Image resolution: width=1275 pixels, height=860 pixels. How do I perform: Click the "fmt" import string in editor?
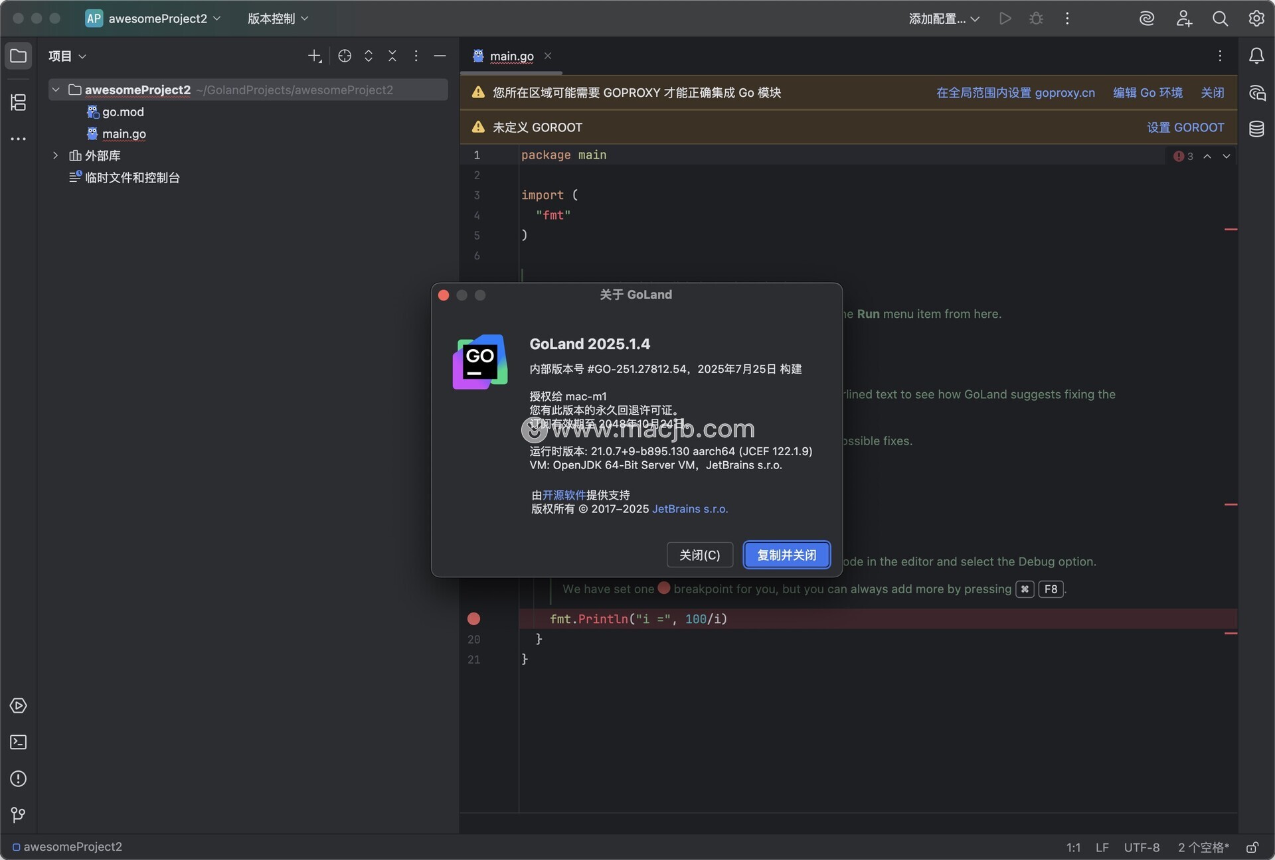[553, 215]
